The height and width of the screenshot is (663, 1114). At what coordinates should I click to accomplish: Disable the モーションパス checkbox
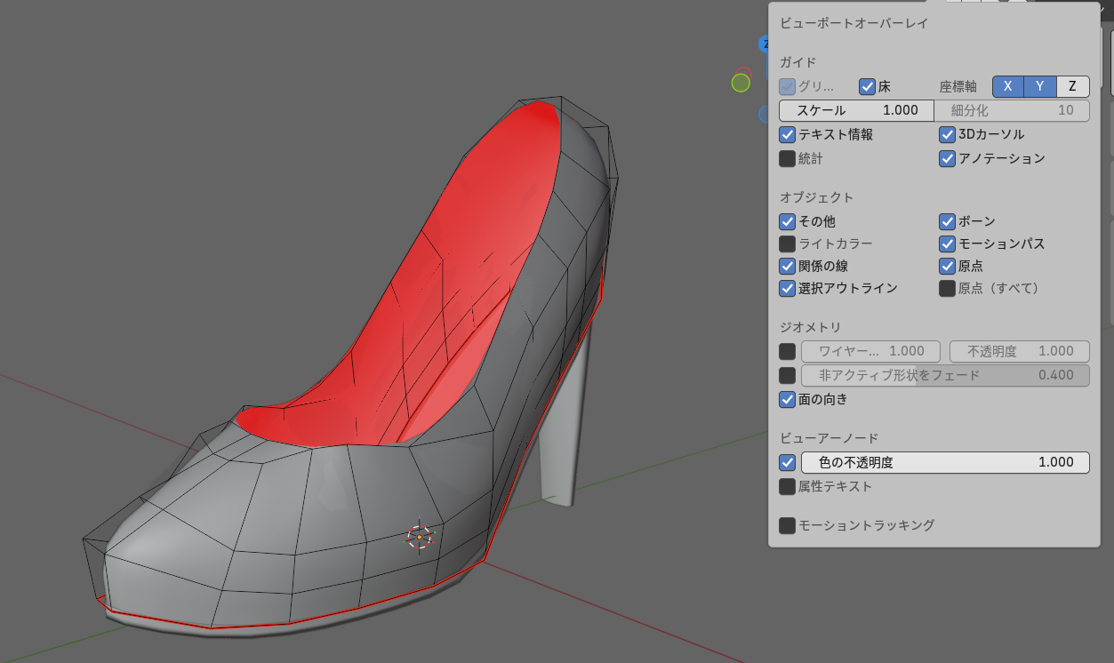(x=947, y=244)
